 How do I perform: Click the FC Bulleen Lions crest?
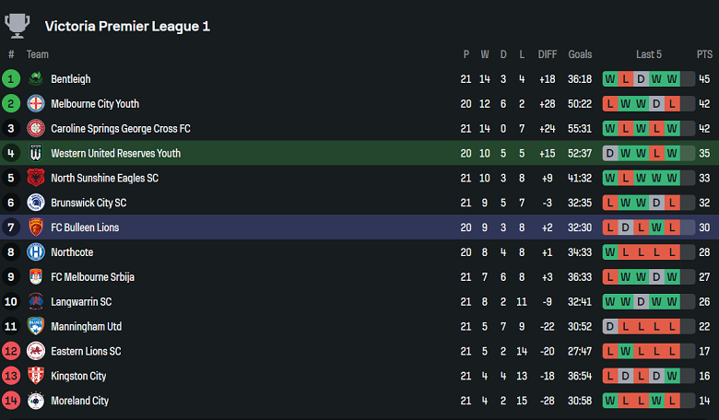coord(36,227)
